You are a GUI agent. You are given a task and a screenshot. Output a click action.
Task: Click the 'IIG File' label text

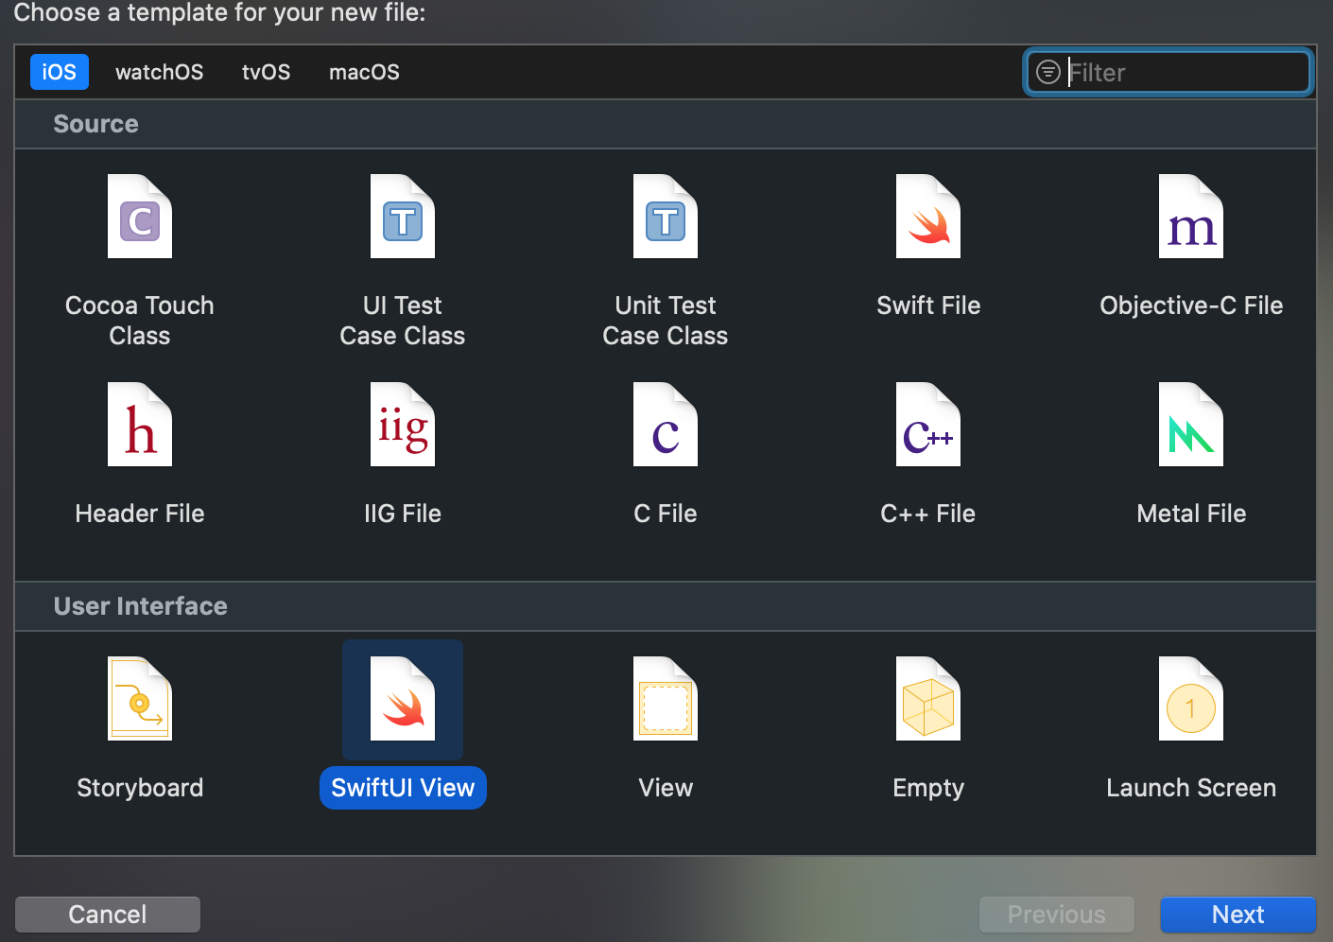click(x=403, y=514)
